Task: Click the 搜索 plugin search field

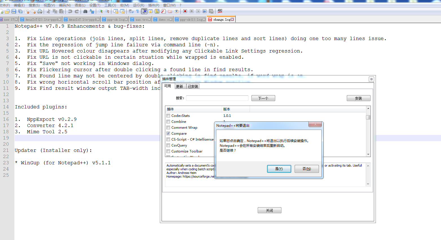Action: (x=217, y=98)
